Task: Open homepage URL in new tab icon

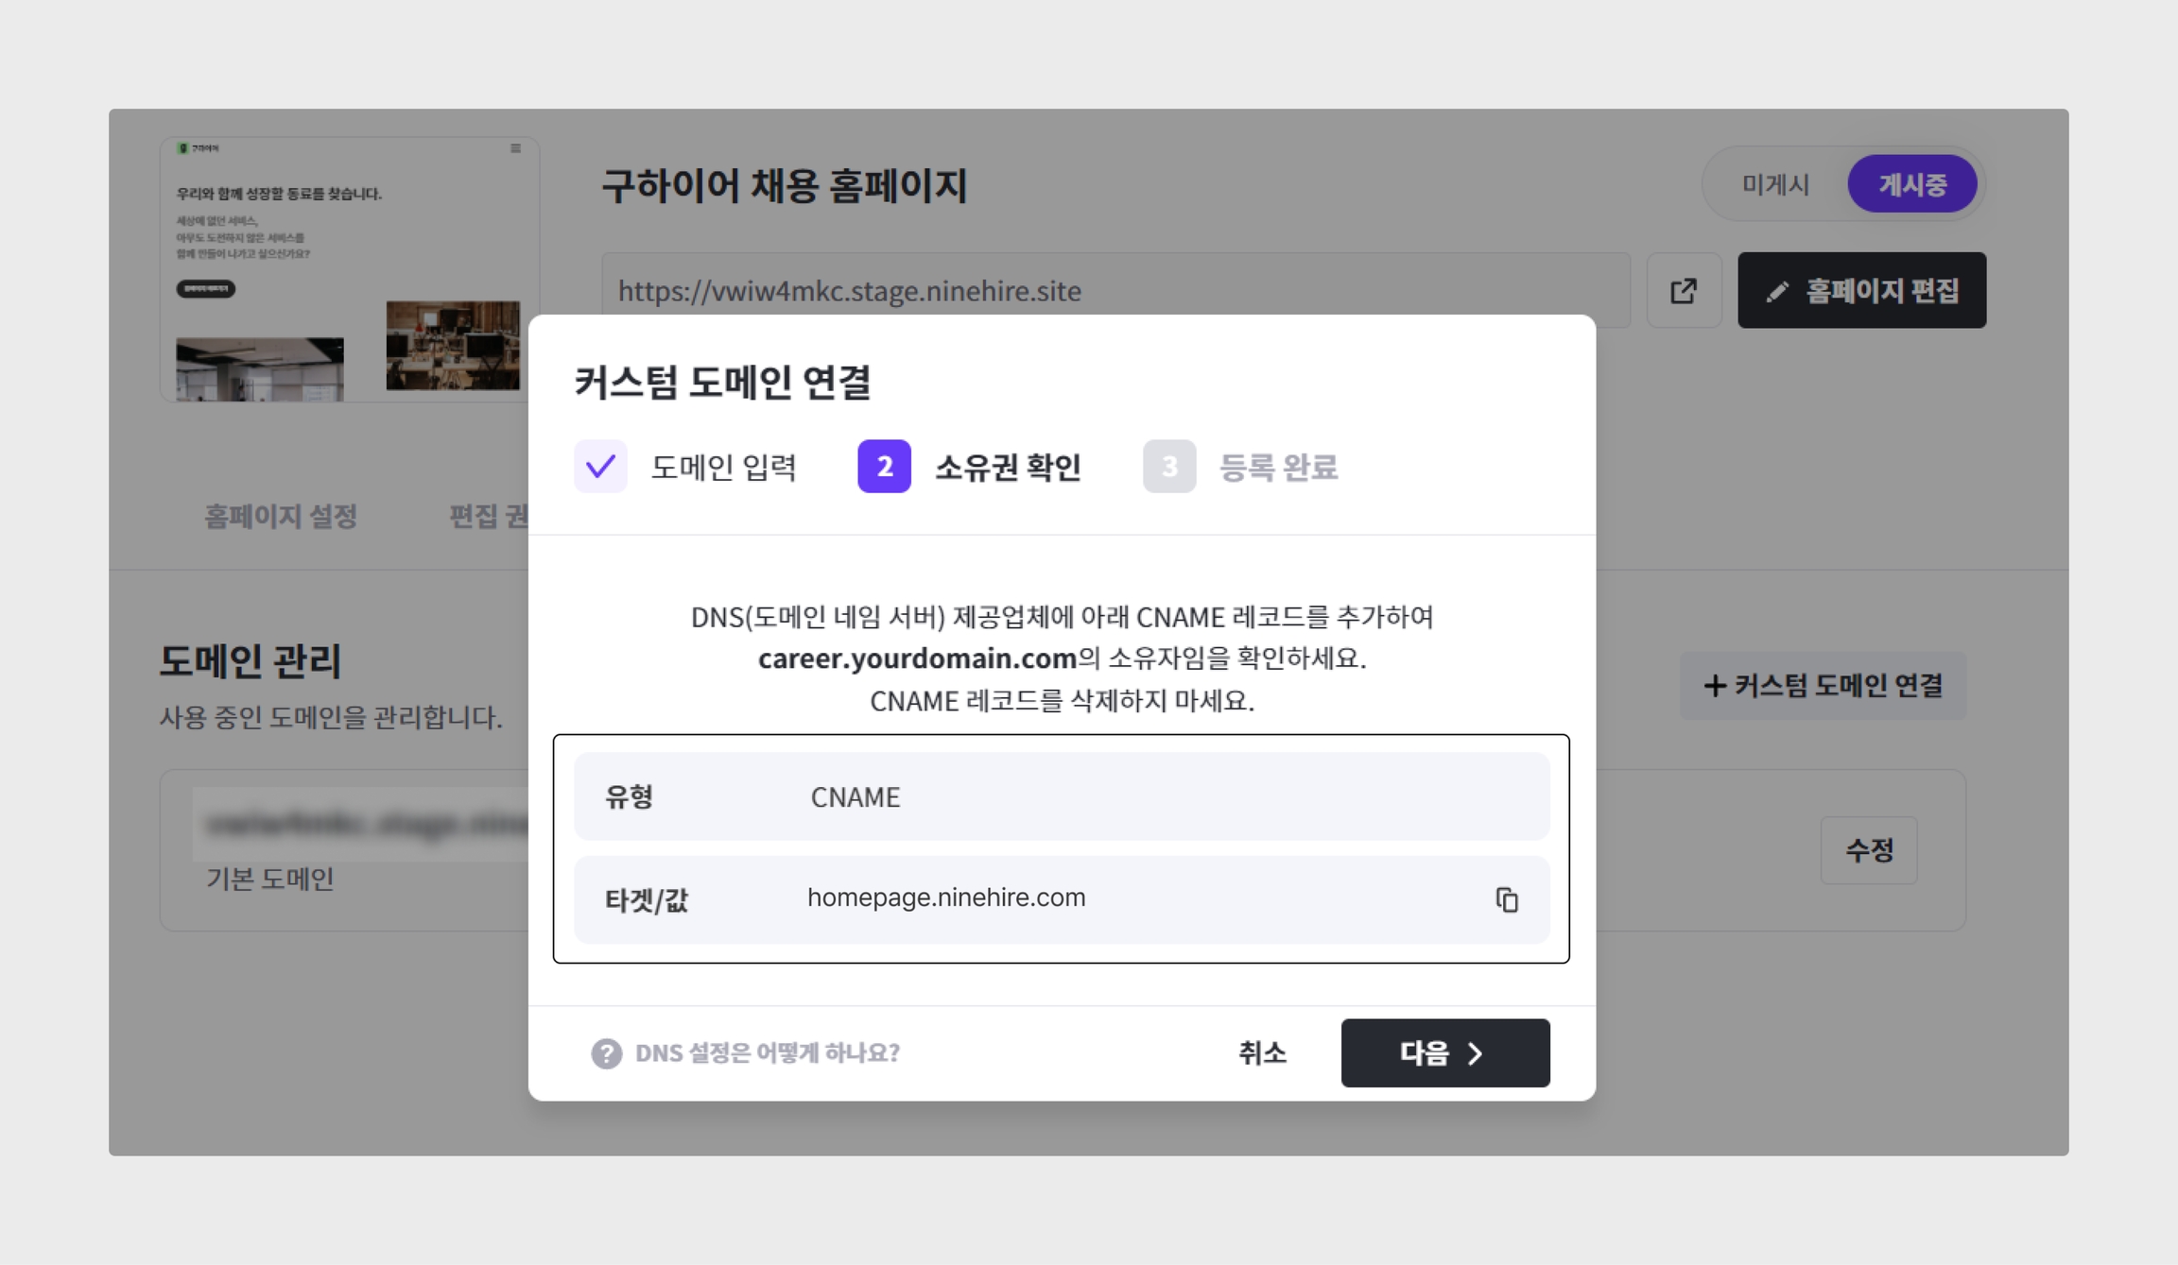Action: 1684,291
